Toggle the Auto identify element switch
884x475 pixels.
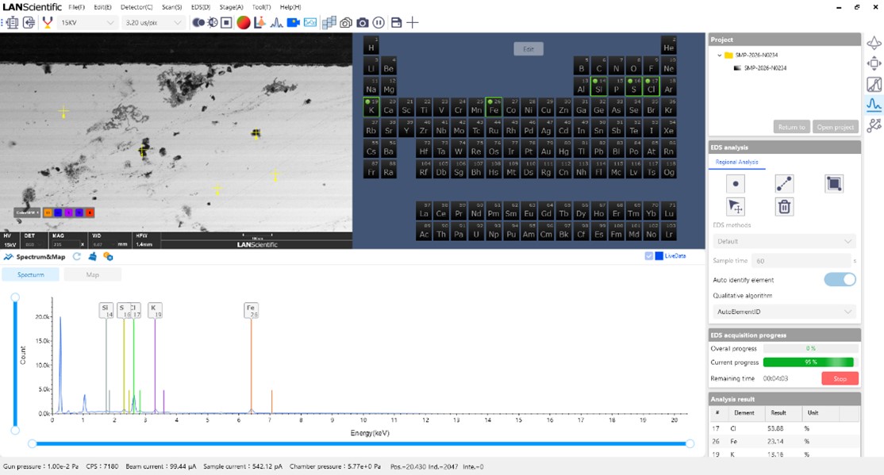(840, 279)
